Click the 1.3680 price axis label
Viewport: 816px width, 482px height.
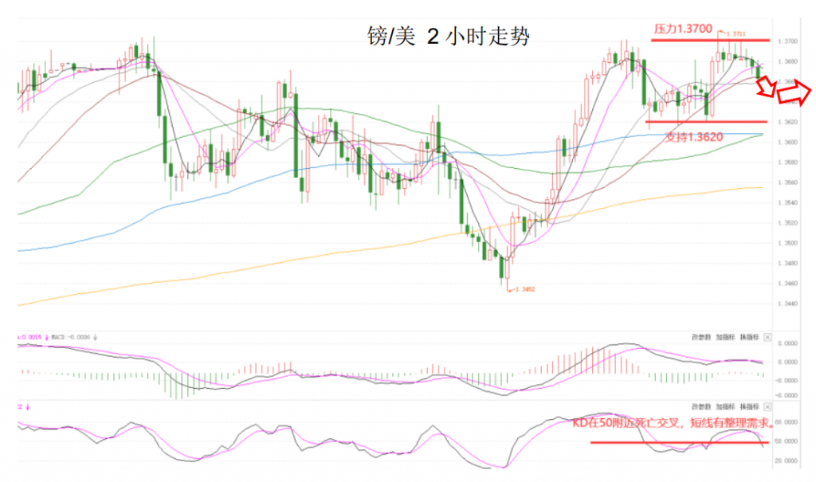(787, 61)
